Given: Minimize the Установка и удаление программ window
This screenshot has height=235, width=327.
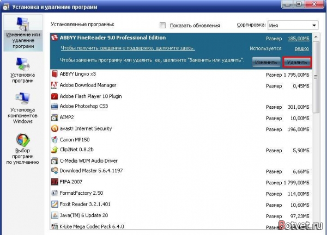Looking at the screenshot, I should point(288,4).
